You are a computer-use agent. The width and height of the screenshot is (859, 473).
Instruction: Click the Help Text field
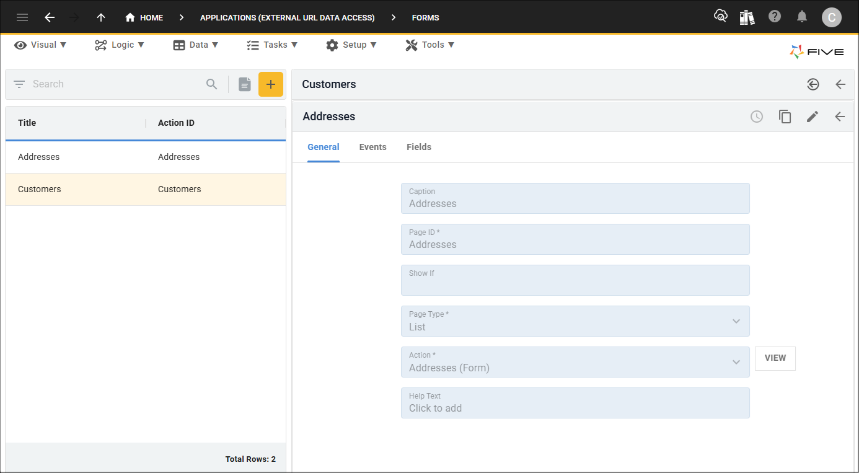click(x=575, y=403)
